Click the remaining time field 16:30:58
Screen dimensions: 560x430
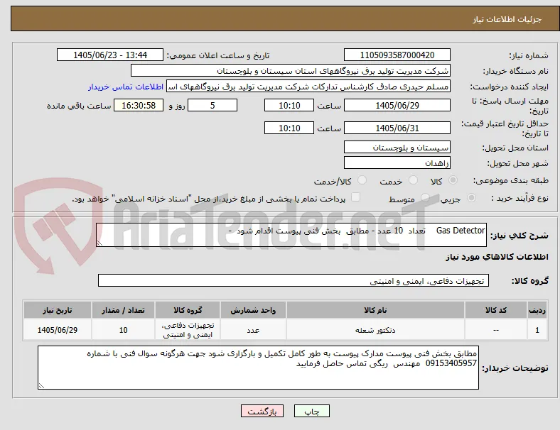point(139,105)
